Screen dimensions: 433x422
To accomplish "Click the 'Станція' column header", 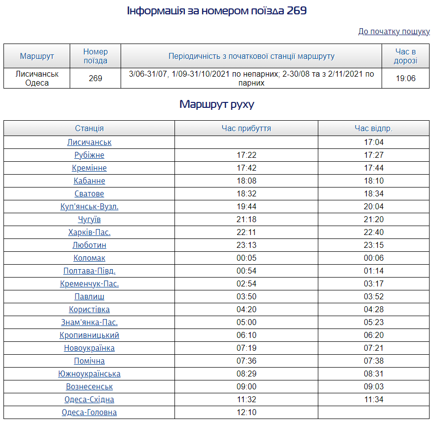I will pyautogui.click(x=89, y=129).
